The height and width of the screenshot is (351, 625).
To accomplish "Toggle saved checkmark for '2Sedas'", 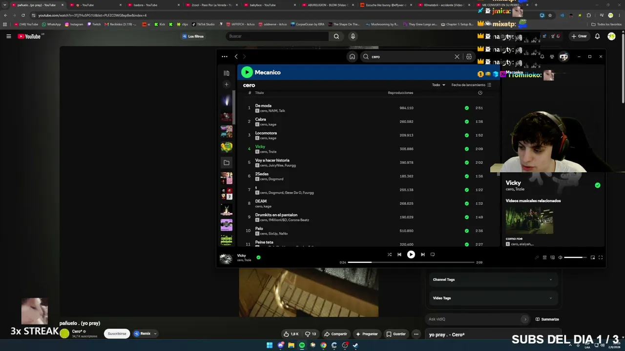I will [x=467, y=176].
